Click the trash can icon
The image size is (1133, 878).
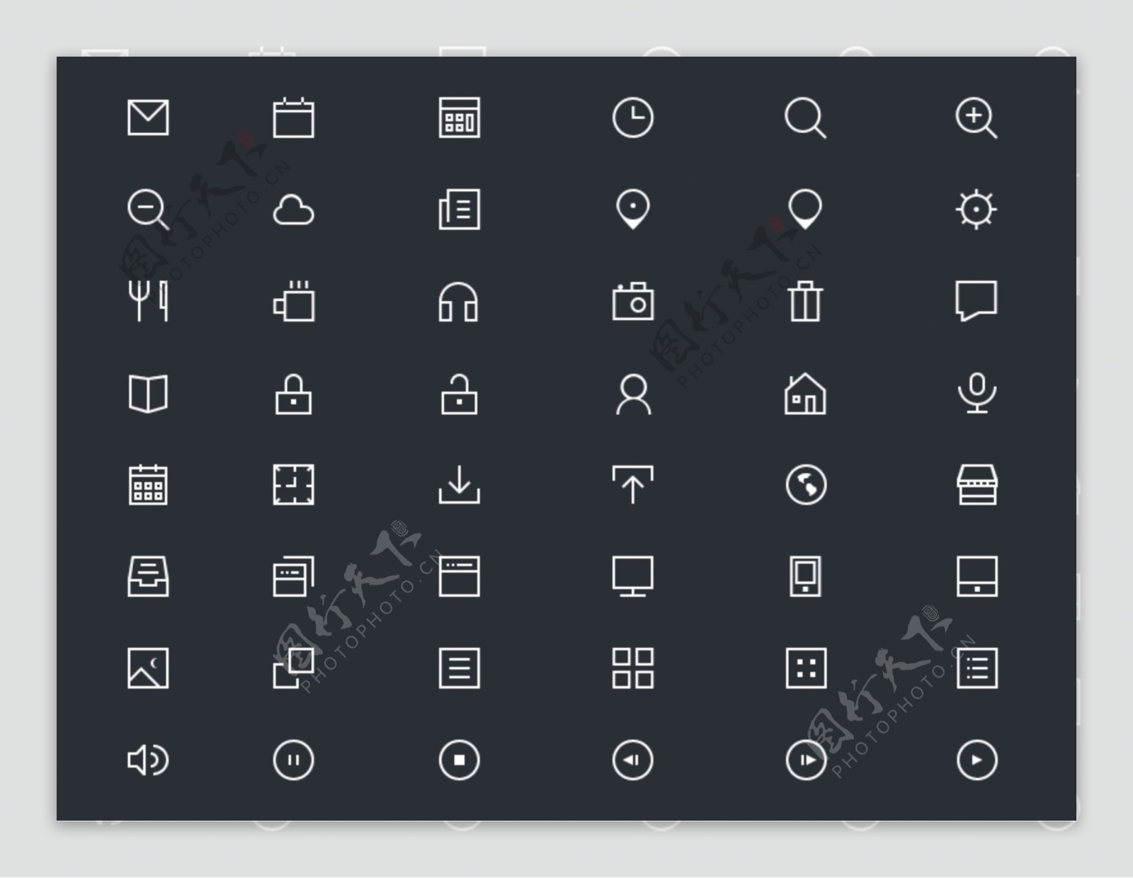point(805,302)
